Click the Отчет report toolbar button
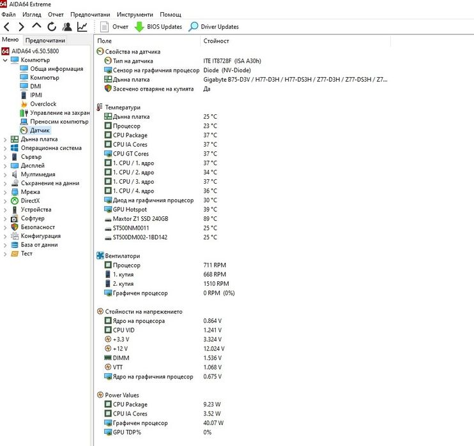474x446 pixels. (x=114, y=27)
